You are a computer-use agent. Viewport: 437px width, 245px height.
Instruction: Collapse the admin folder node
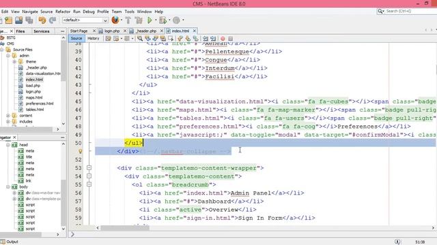click(8, 56)
